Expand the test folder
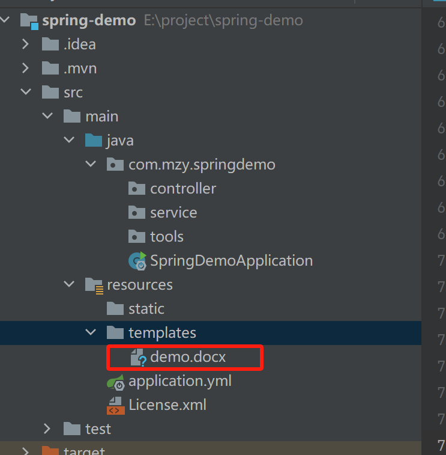Viewport: 446px width, 455px height. pyautogui.click(x=47, y=429)
